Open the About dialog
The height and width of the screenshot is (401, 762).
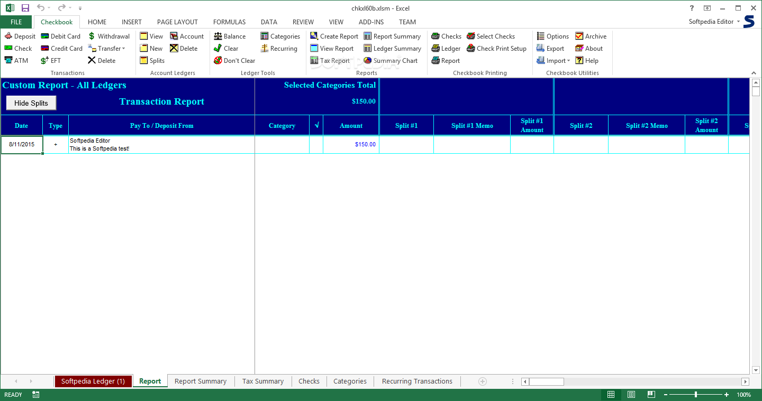[589, 49]
